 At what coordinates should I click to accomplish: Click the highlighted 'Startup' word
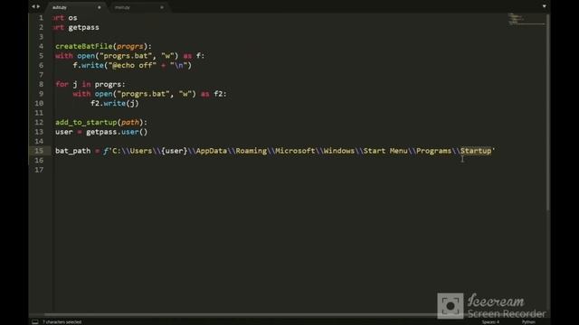[476, 151]
